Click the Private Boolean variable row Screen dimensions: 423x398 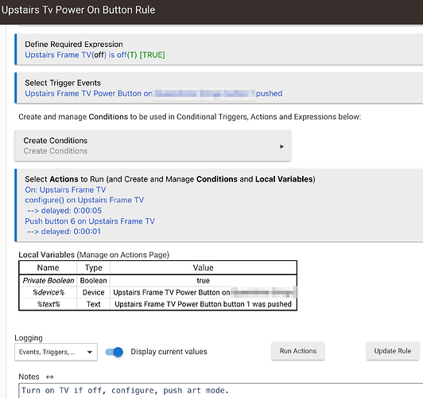(157, 280)
